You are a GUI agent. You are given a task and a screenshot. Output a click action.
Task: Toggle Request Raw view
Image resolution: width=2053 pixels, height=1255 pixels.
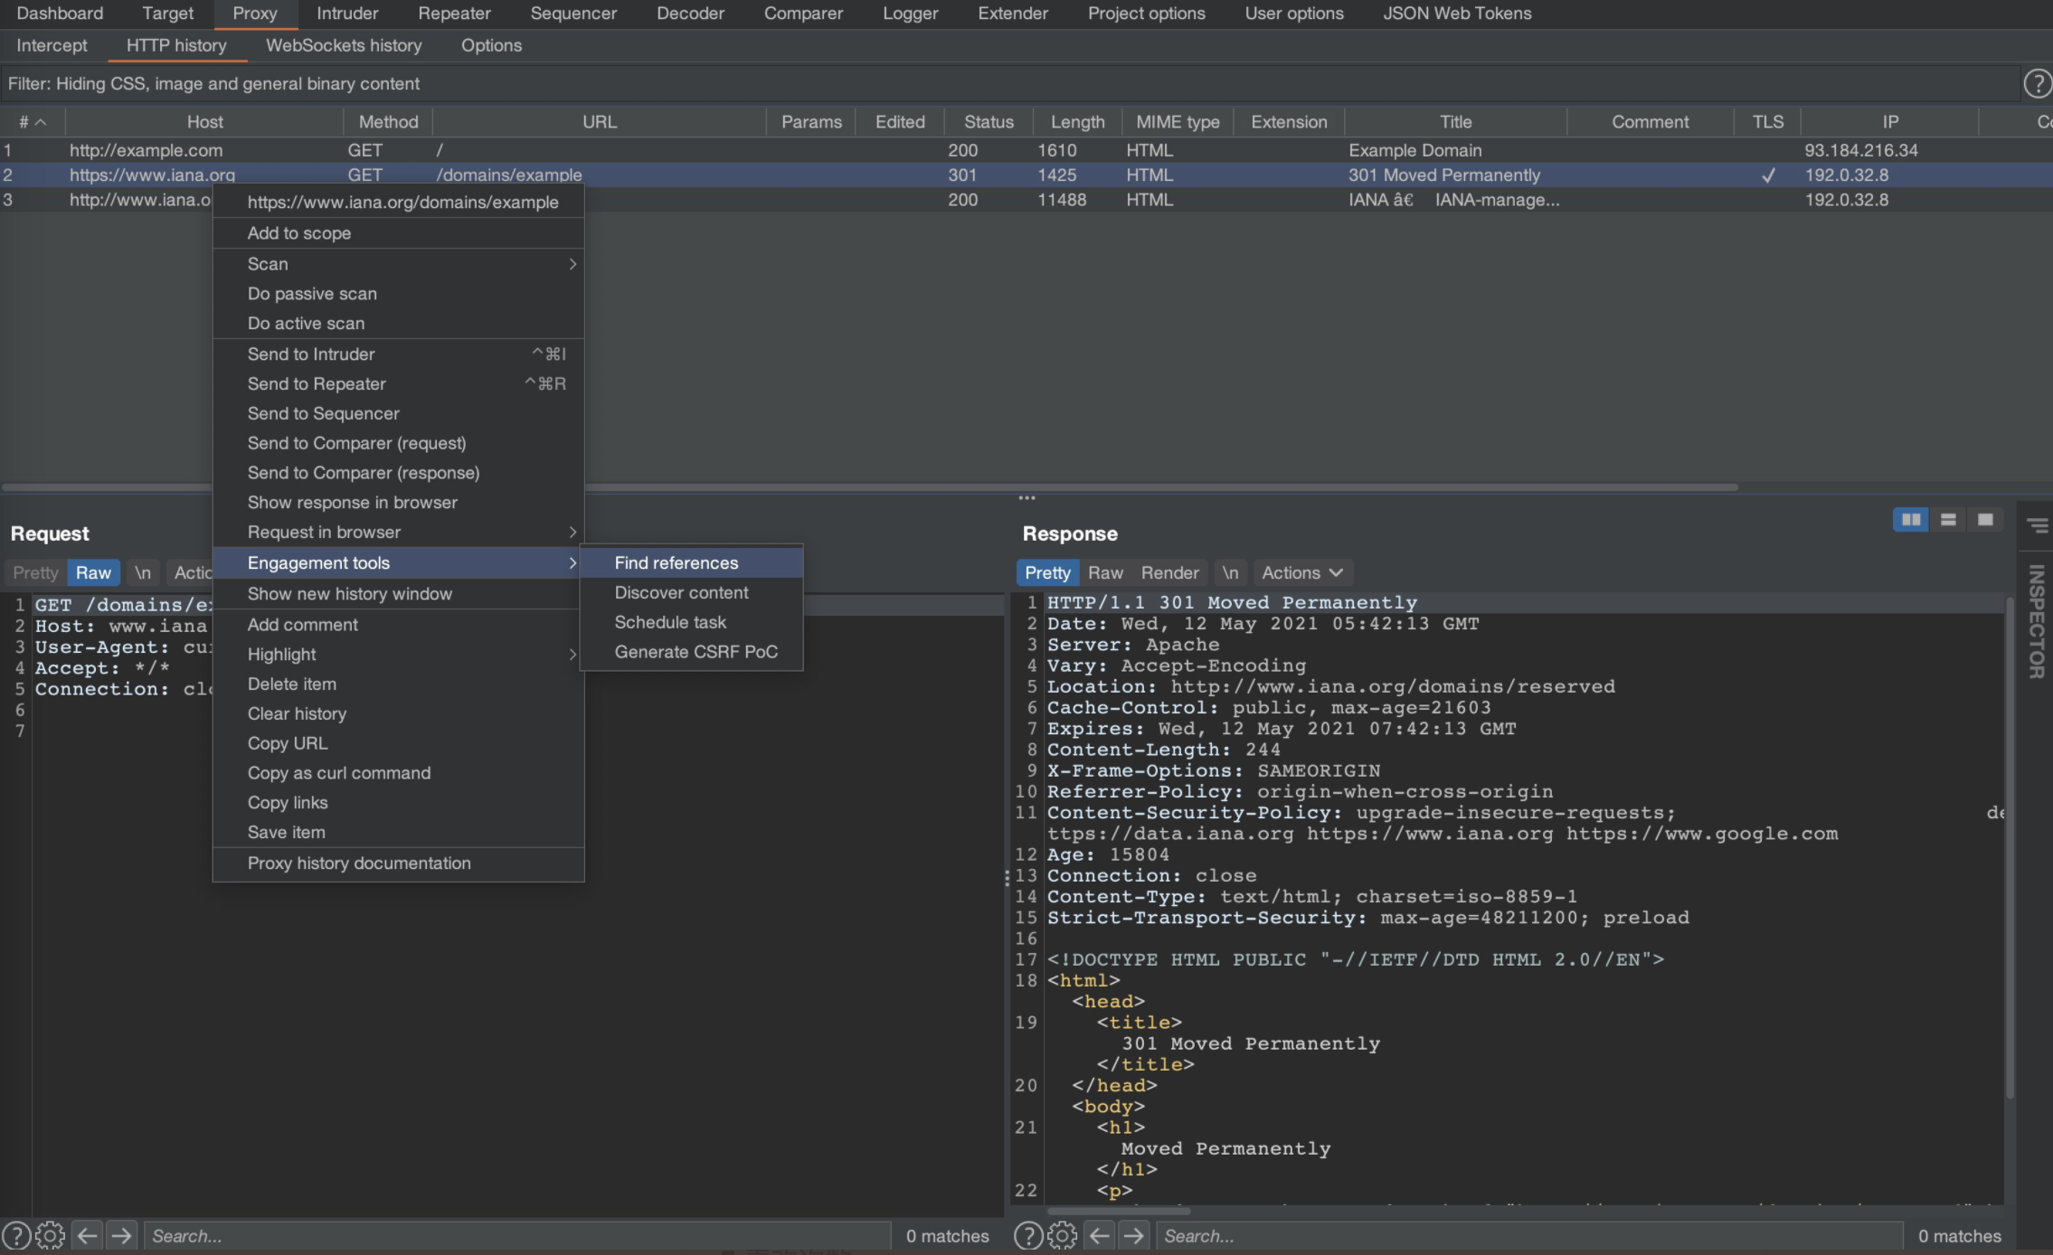93,572
